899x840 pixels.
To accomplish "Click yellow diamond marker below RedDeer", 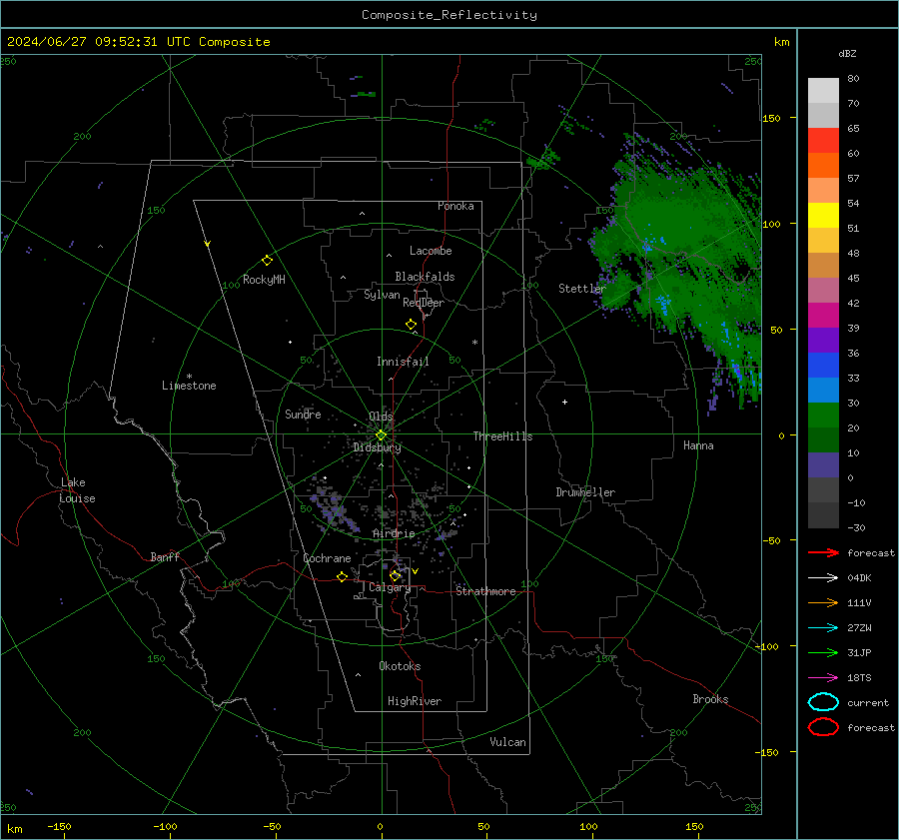I will 412,325.
